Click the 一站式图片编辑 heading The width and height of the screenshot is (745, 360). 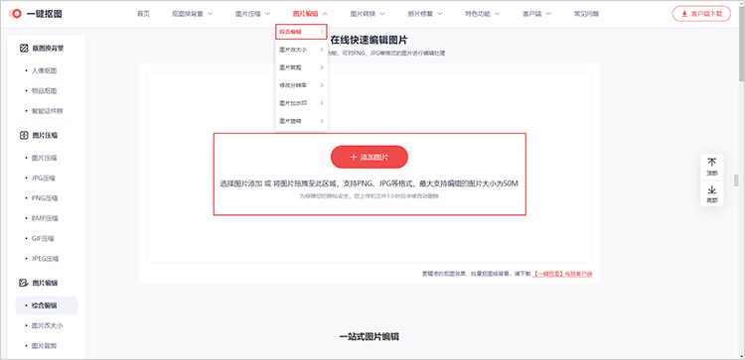point(370,337)
